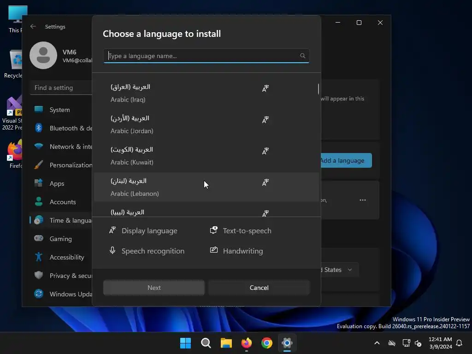Click the VM6 user profile picture
This screenshot has height=354, width=472.
(43, 55)
